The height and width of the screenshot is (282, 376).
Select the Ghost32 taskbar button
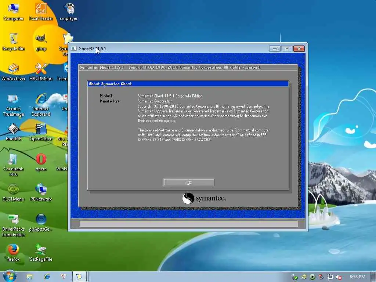coord(80,277)
